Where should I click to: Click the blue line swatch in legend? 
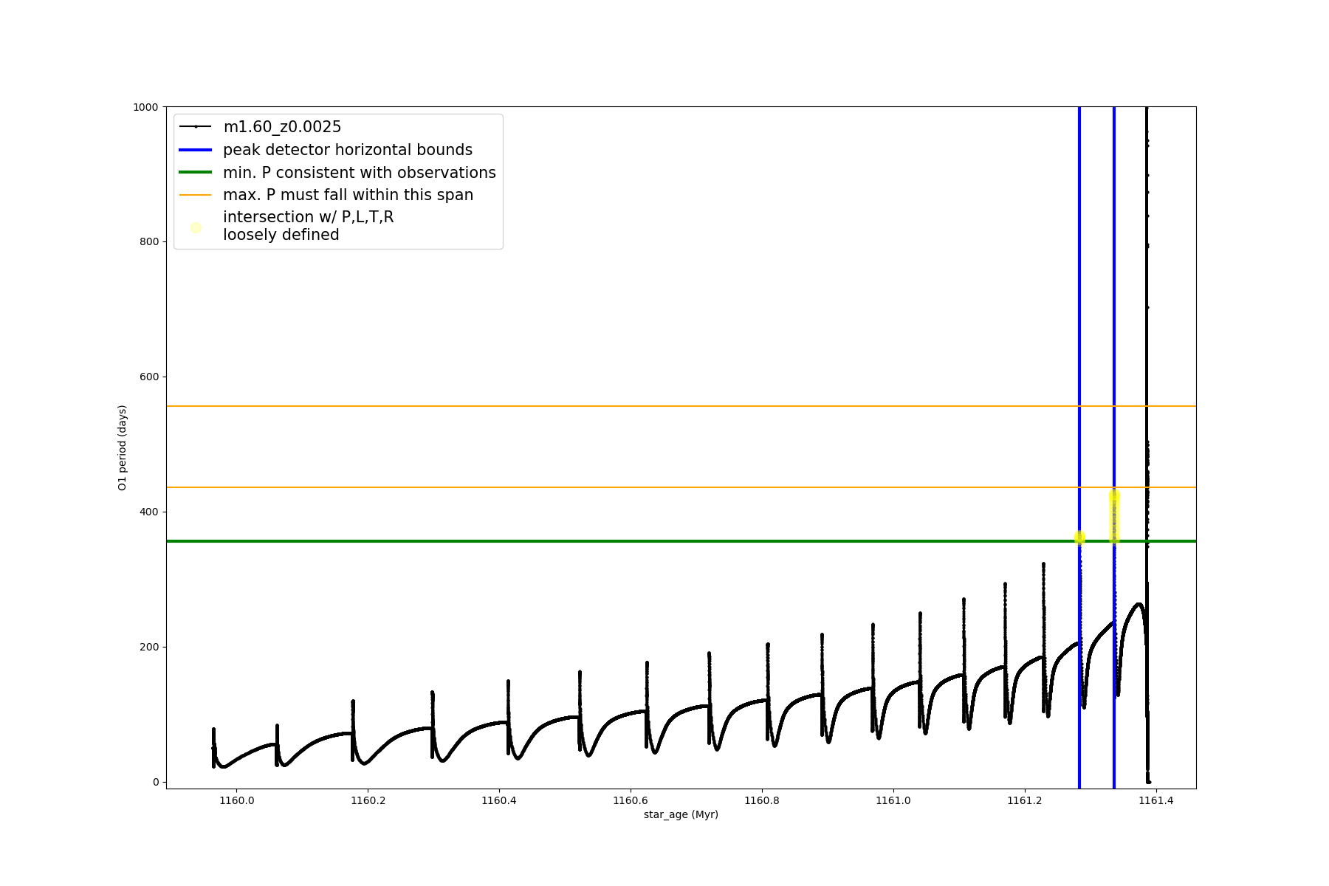click(x=196, y=150)
